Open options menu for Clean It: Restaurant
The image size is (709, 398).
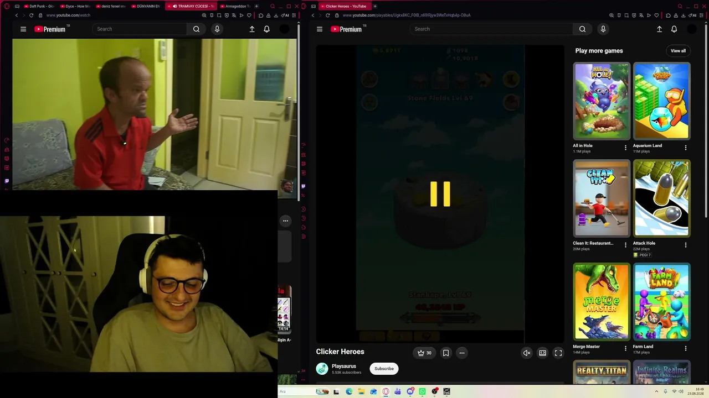pos(625,245)
